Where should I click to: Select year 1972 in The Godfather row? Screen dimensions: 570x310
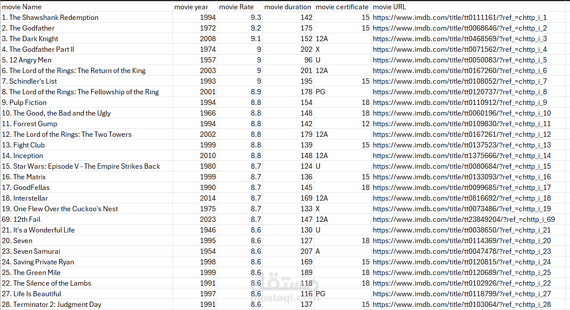195,28
